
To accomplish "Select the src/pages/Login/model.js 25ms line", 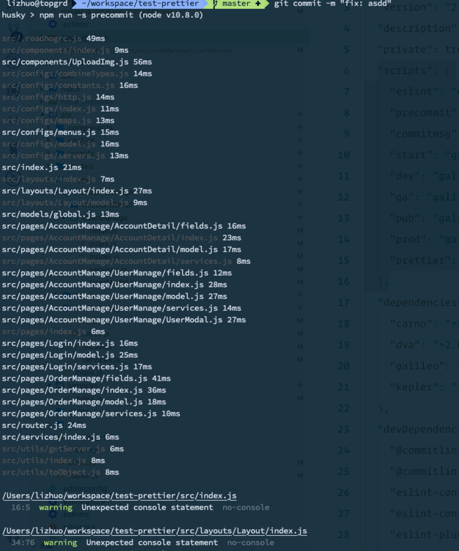I will 70,355.
